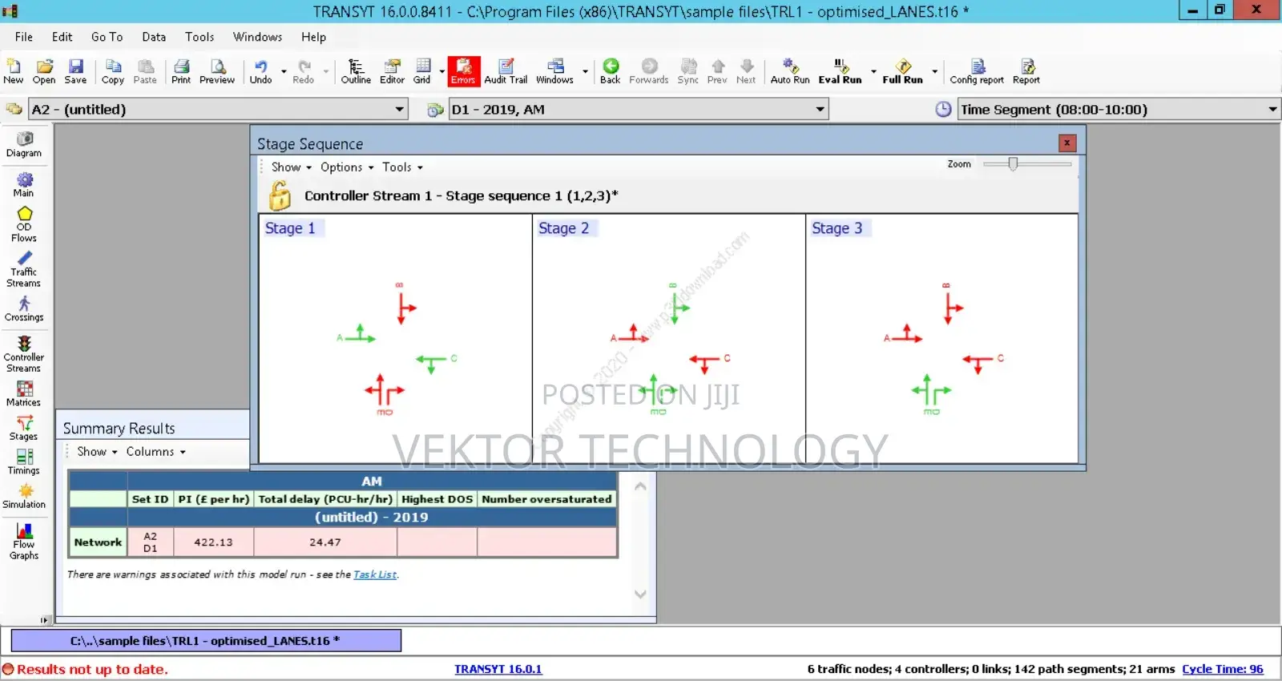The image size is (1282, 681).
Task: Follow the Task List link
Action: [x=375, y=574]
